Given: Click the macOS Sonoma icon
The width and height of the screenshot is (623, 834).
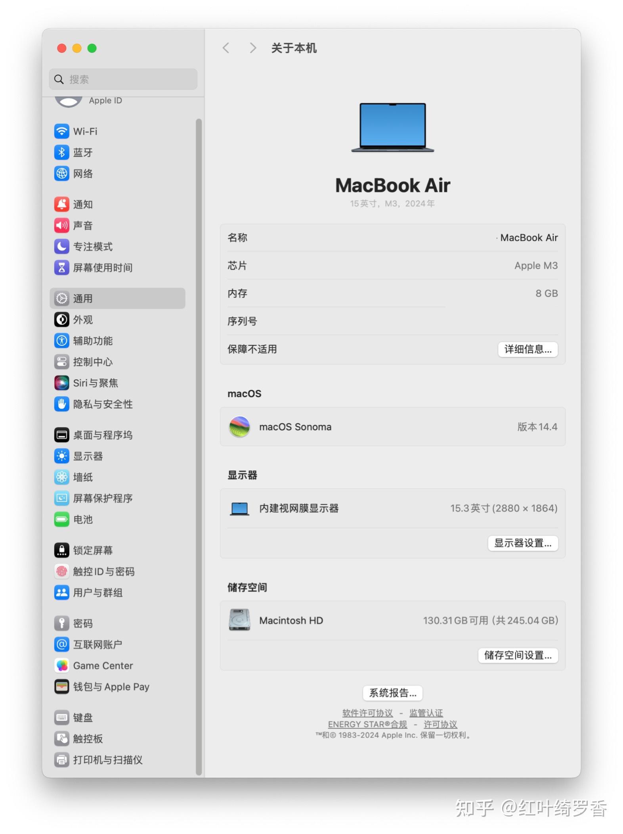Looking at the screenshot, I should click(239, 427).
